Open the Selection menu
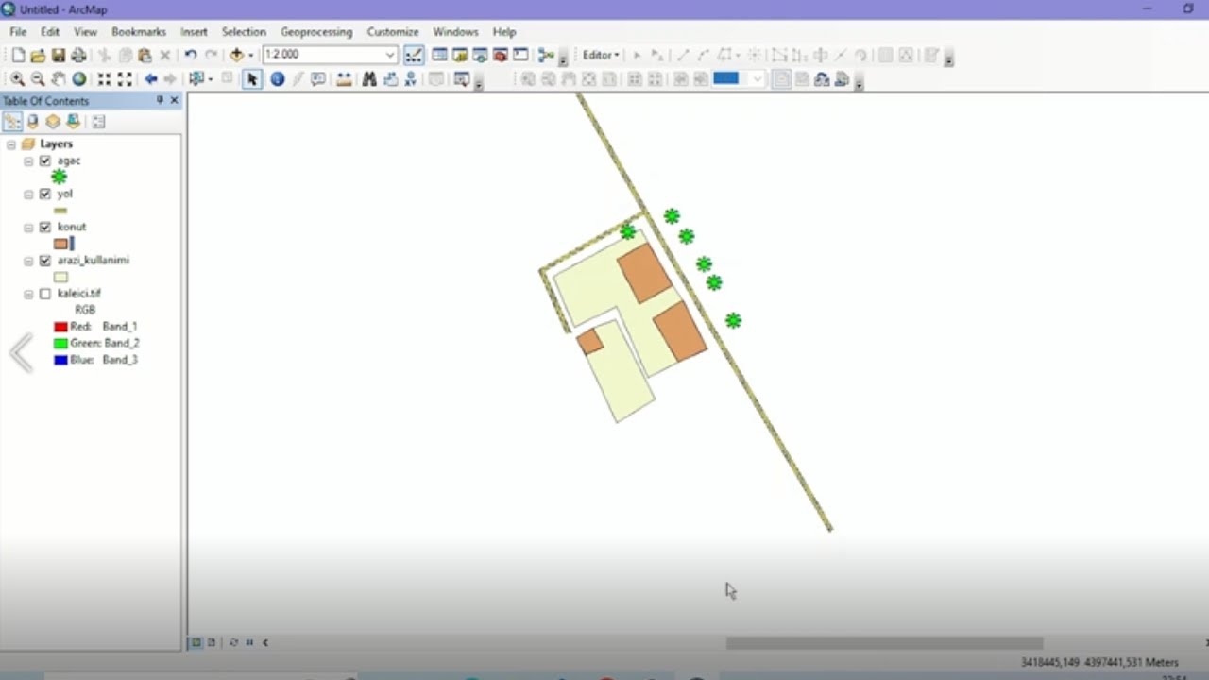The width and height of the screenshot is (1209, 680). pyautogui.click(x=244, y=32)
